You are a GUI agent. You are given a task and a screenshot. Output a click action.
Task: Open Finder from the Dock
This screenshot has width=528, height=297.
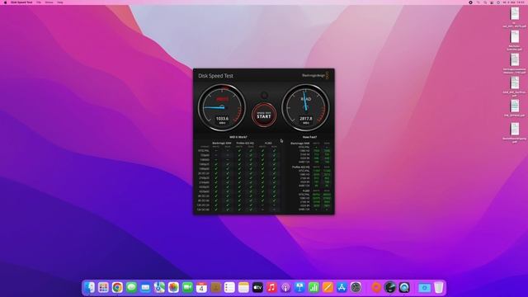(x=90, y=287)
